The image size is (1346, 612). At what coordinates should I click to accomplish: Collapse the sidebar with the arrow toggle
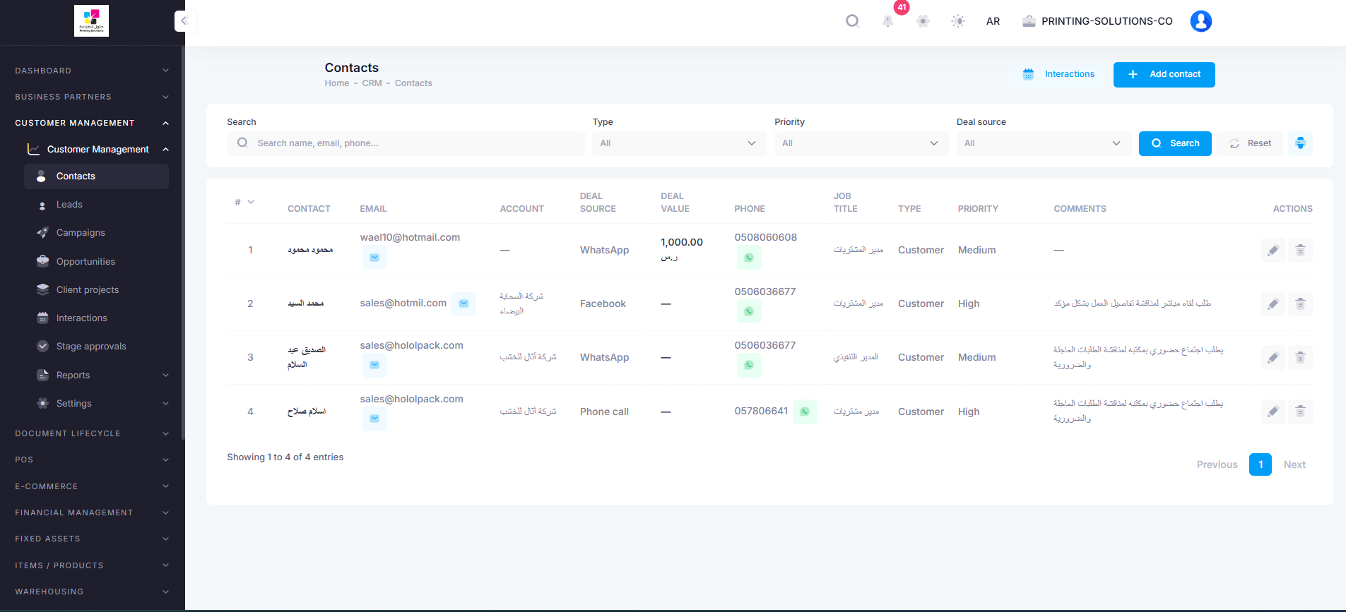[x=184, y=21]
